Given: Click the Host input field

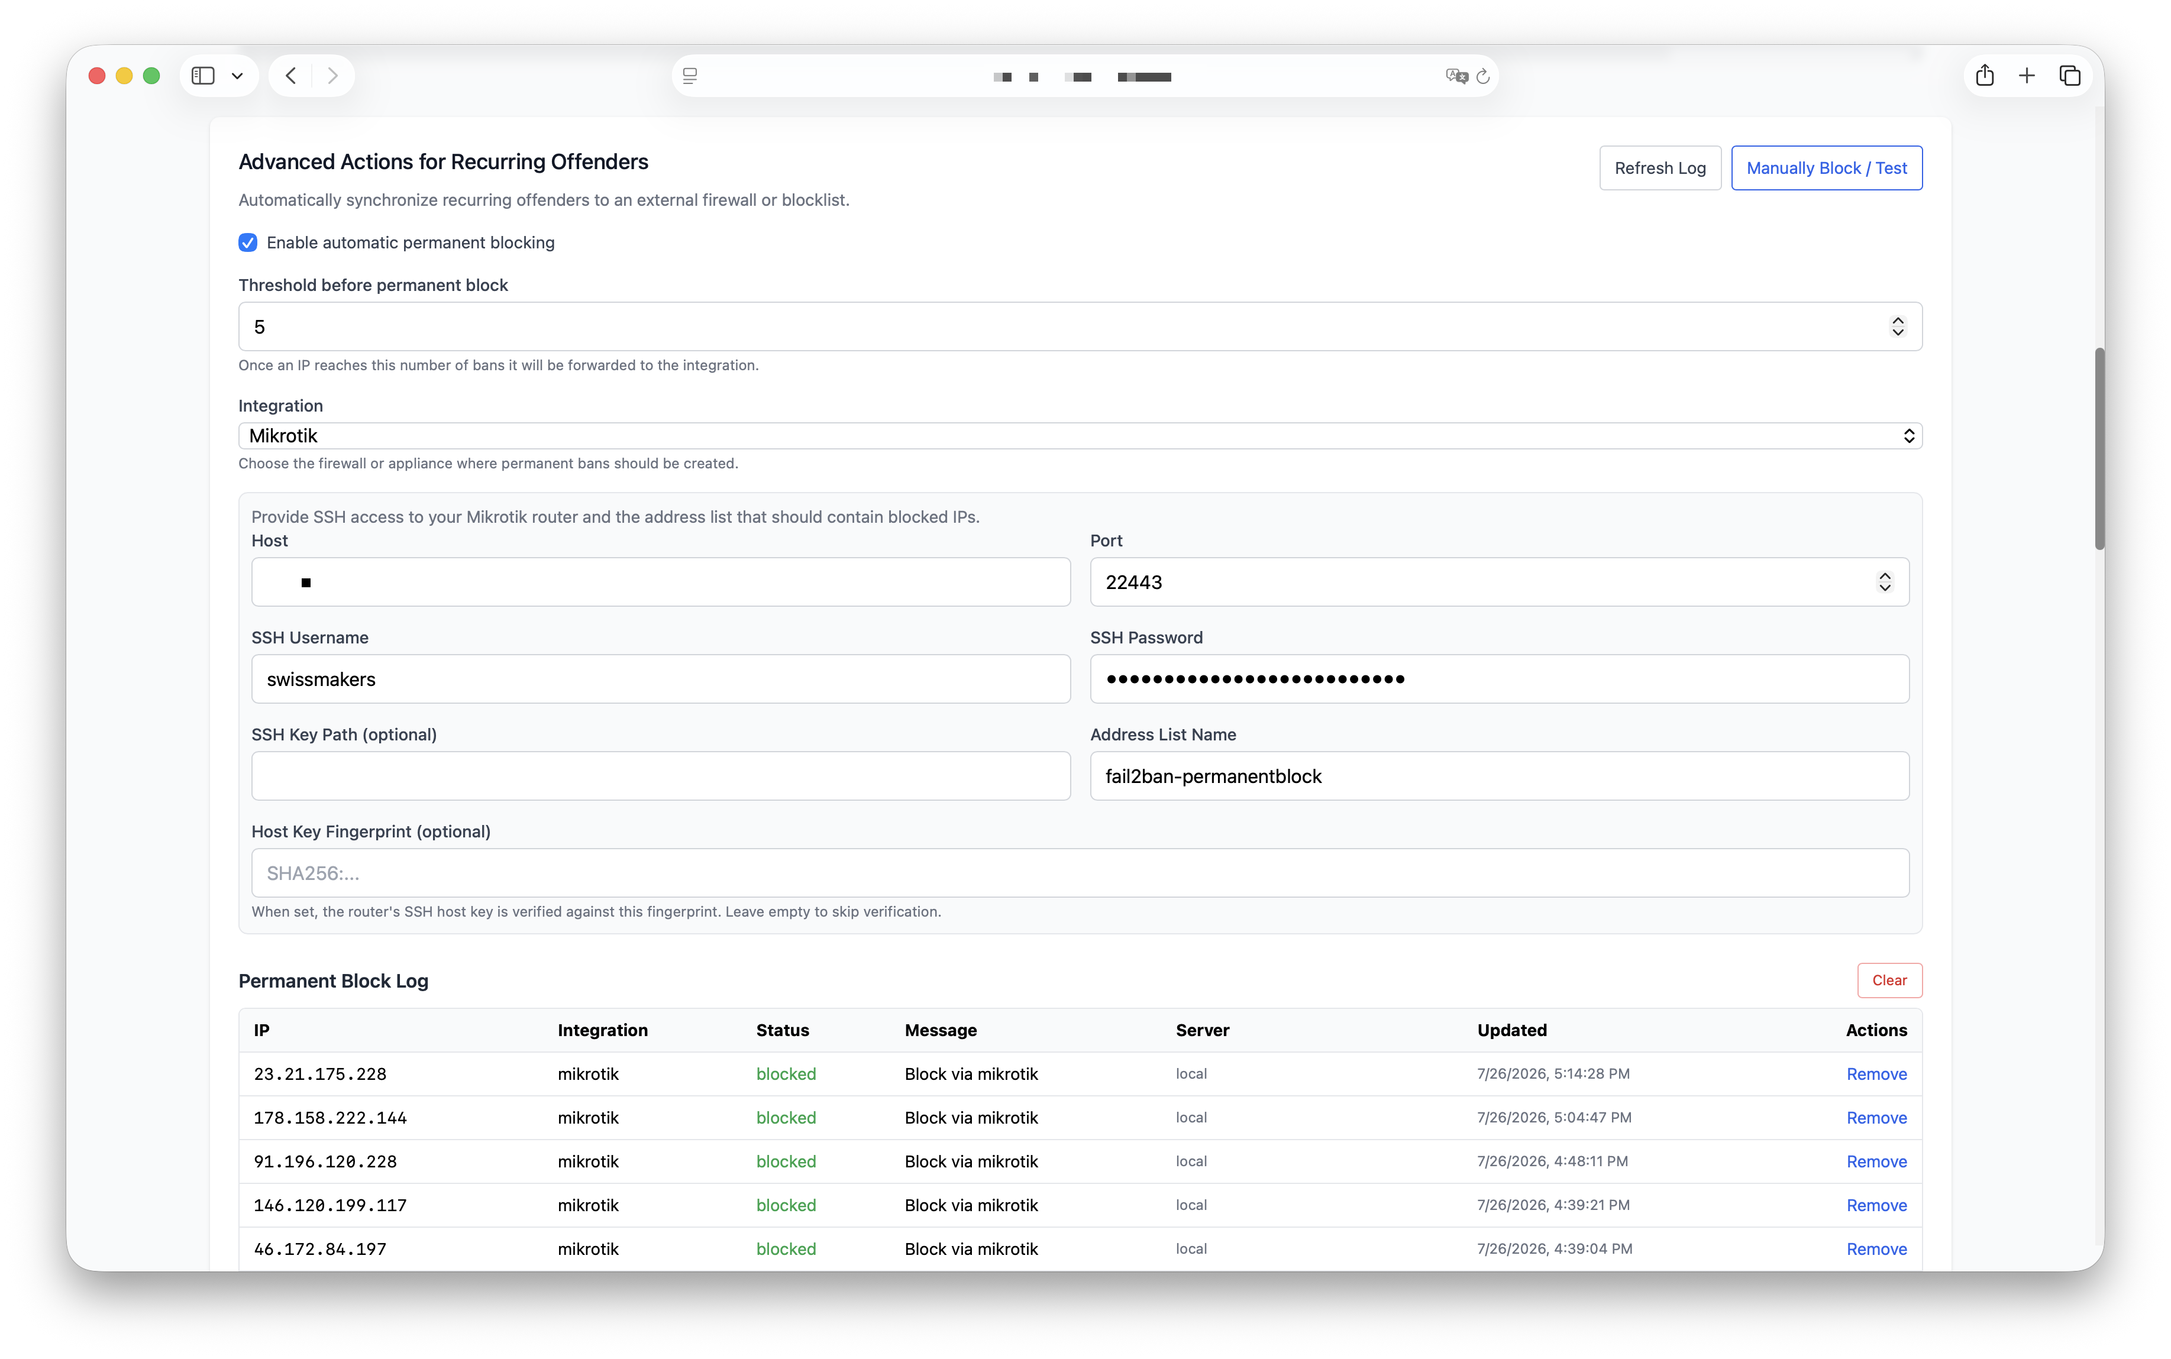Looking at the screenshot, I should pyautogui.click(x=661, y=583).
